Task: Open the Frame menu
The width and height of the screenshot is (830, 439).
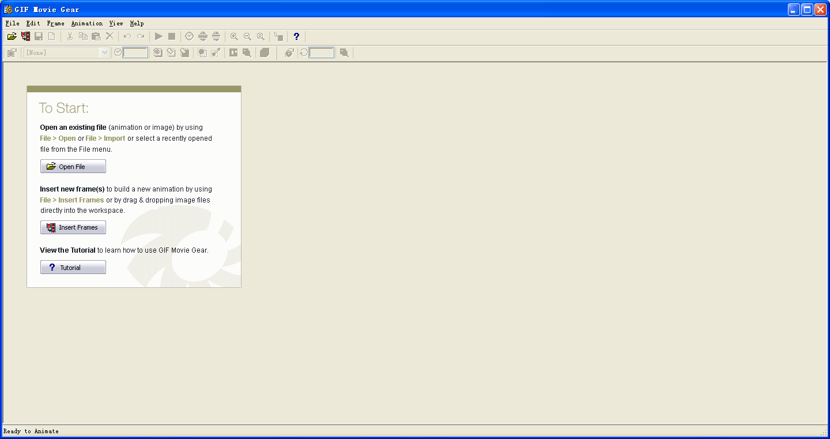Action: click(55, 24)
